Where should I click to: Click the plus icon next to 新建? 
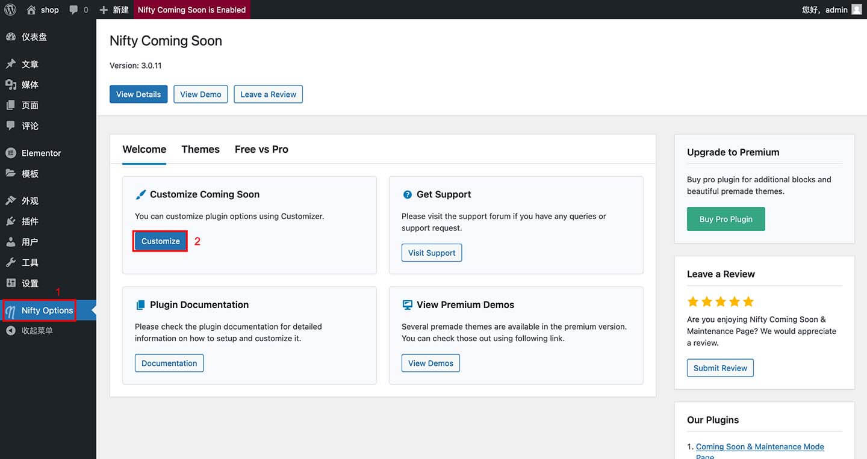[x=104, y=10]
